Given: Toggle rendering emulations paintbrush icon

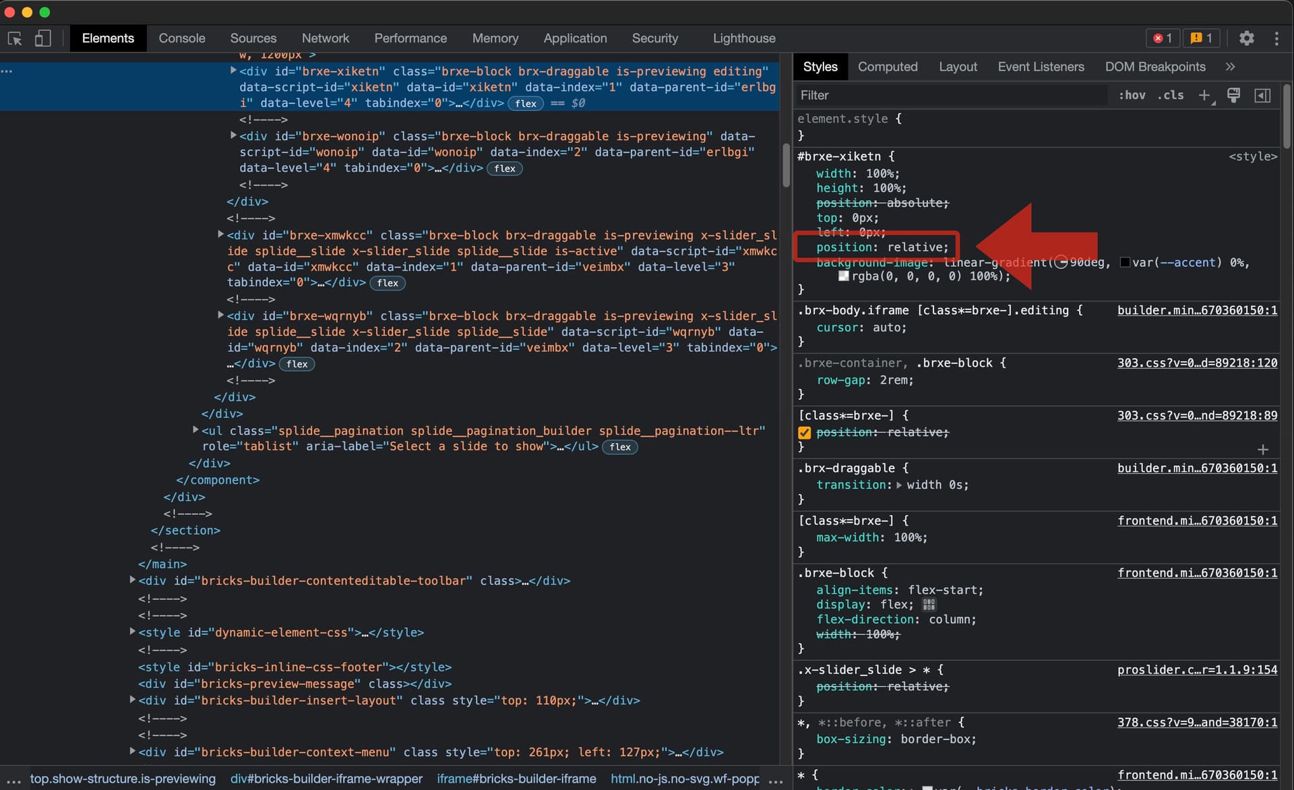Looking at the screenshot, I should (1233, 95).
